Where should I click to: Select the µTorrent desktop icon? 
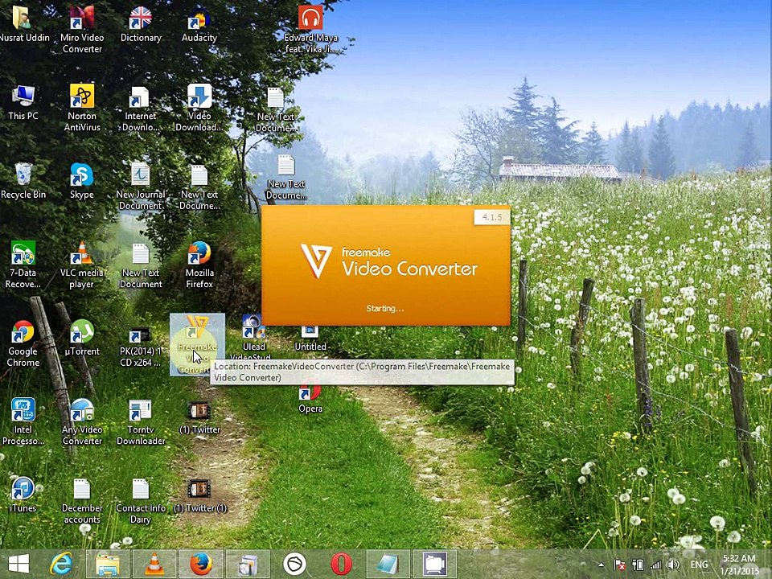(x=82, y=338)
